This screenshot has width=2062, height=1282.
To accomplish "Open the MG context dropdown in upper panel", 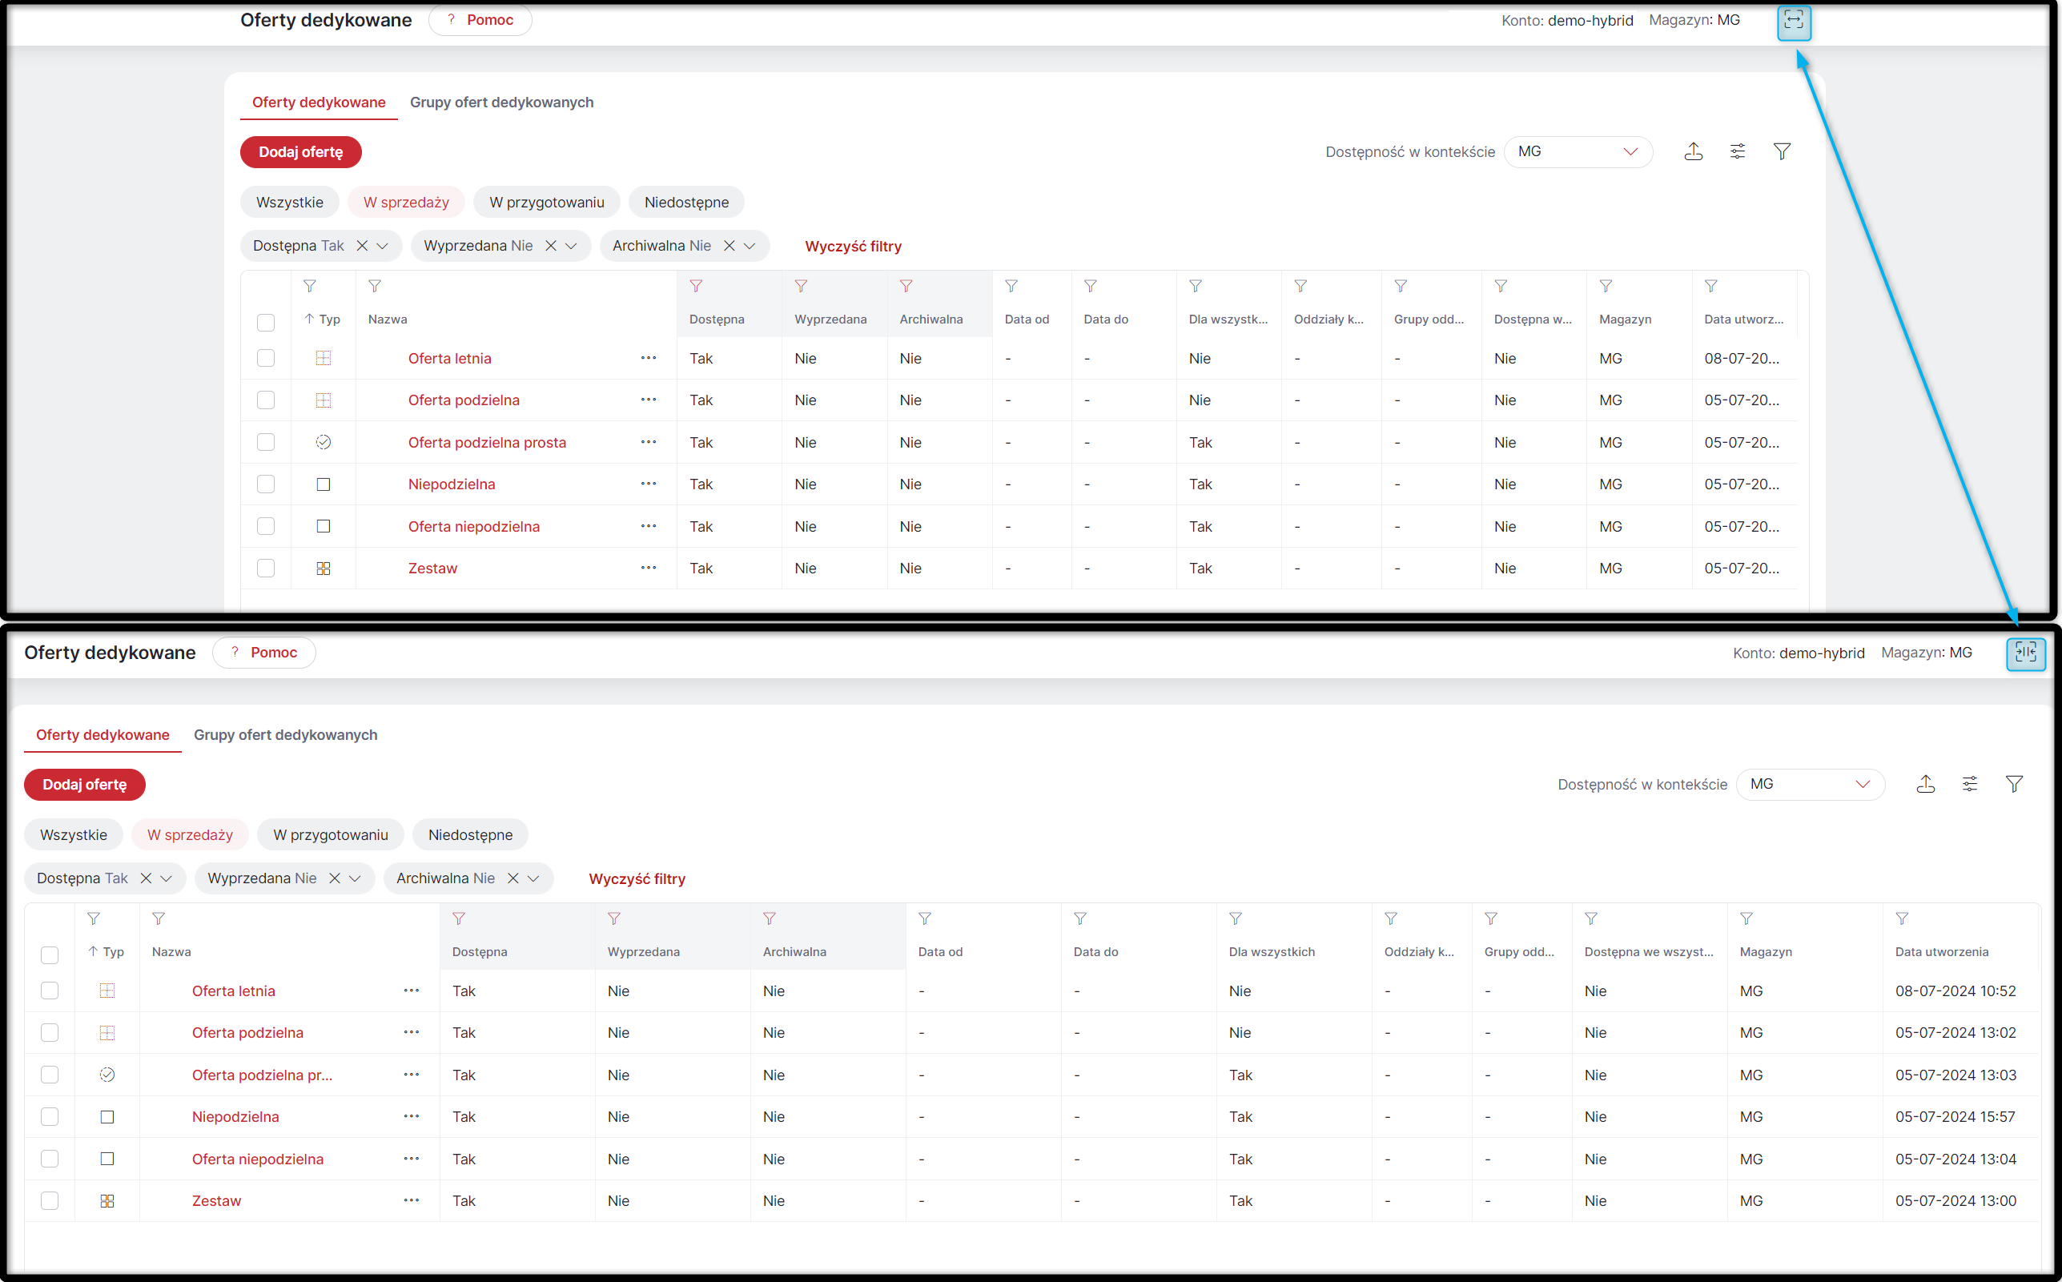I will coord(1578,152).
